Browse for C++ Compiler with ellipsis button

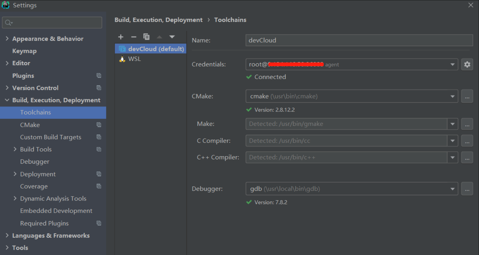click(467, 157)
